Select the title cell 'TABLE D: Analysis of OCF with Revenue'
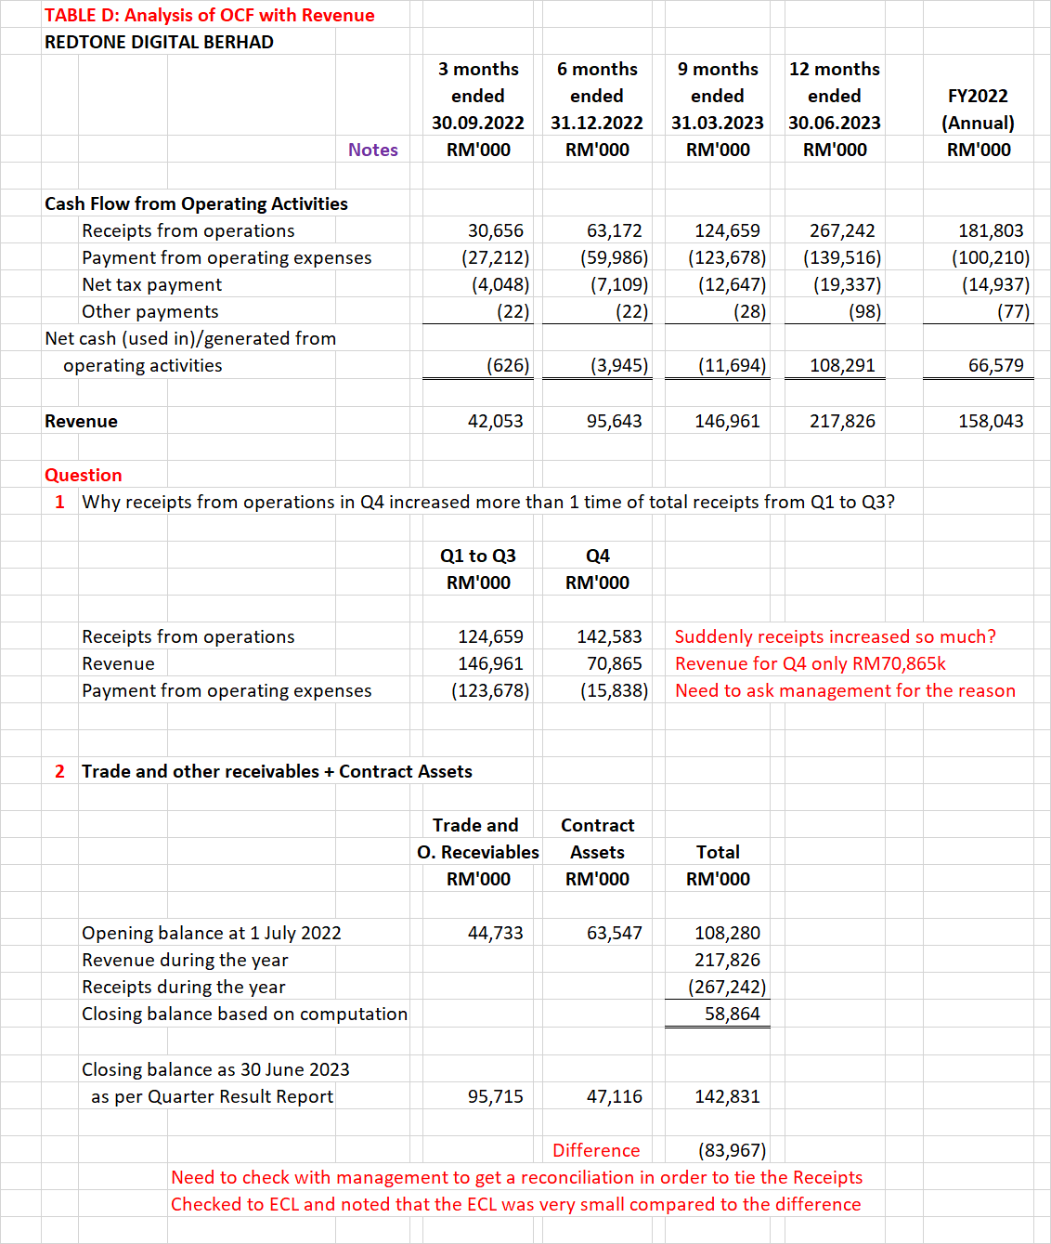The width and height of the screenshot is (1051, 1244). coord(210,15)
